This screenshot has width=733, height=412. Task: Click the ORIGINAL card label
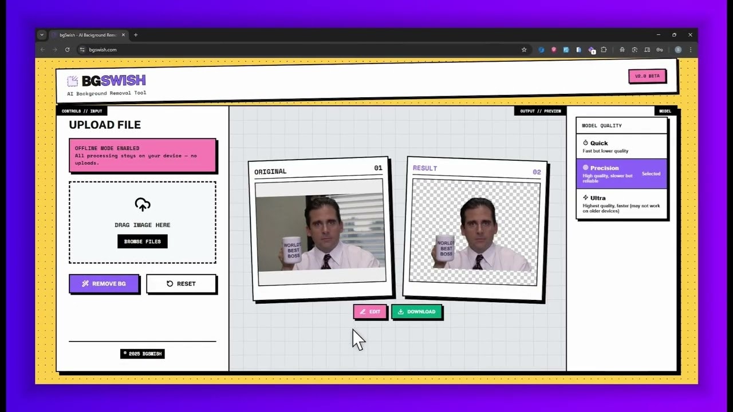click(x=270, y=171)
